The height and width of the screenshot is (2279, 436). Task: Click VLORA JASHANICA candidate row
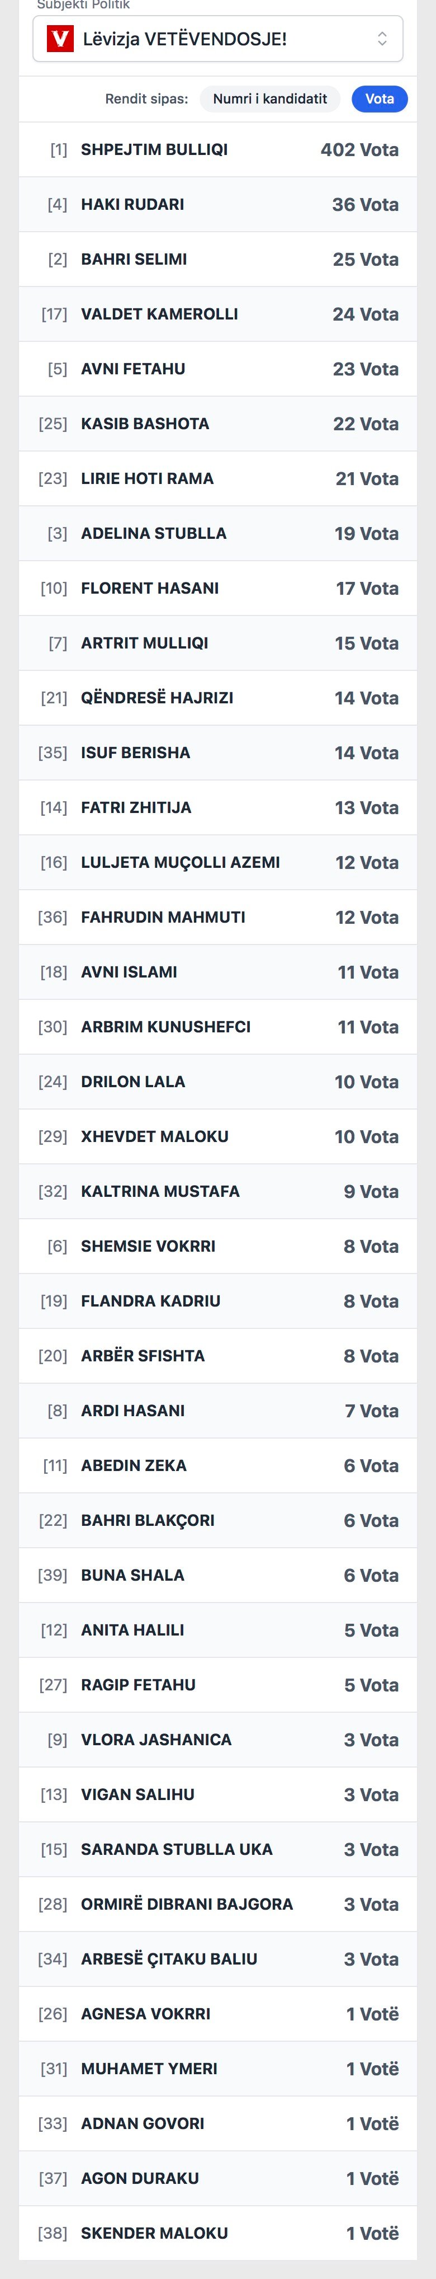point(217,1741)
